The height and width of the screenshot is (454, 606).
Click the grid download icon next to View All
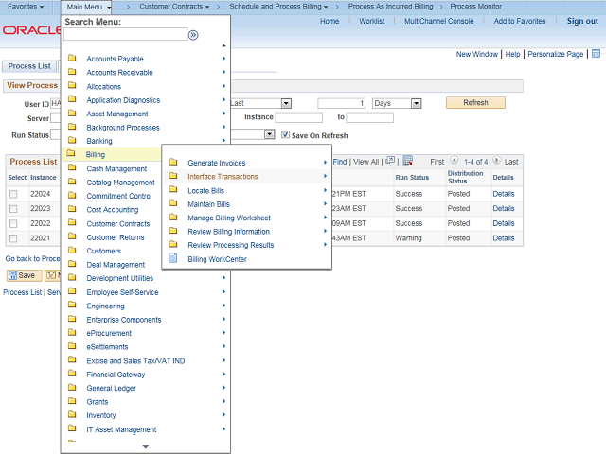tap(407, 161)
